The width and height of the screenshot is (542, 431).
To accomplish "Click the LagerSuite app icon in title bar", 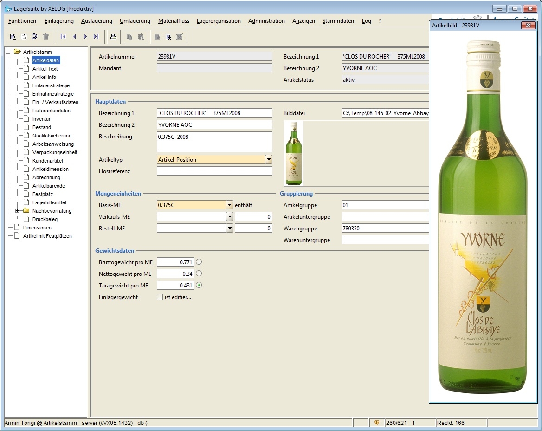I will (8, 8).
